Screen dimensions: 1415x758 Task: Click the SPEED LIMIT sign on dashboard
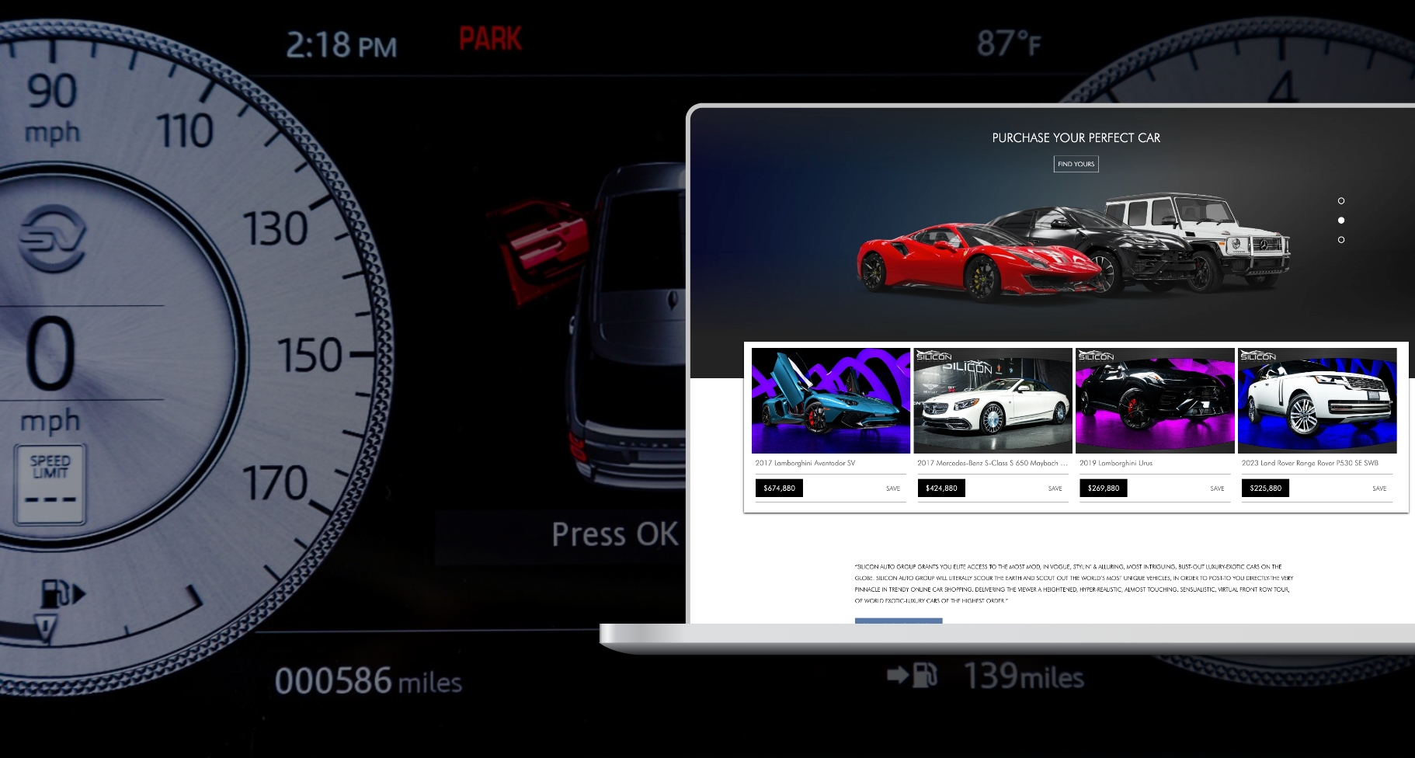coord(50,485)
